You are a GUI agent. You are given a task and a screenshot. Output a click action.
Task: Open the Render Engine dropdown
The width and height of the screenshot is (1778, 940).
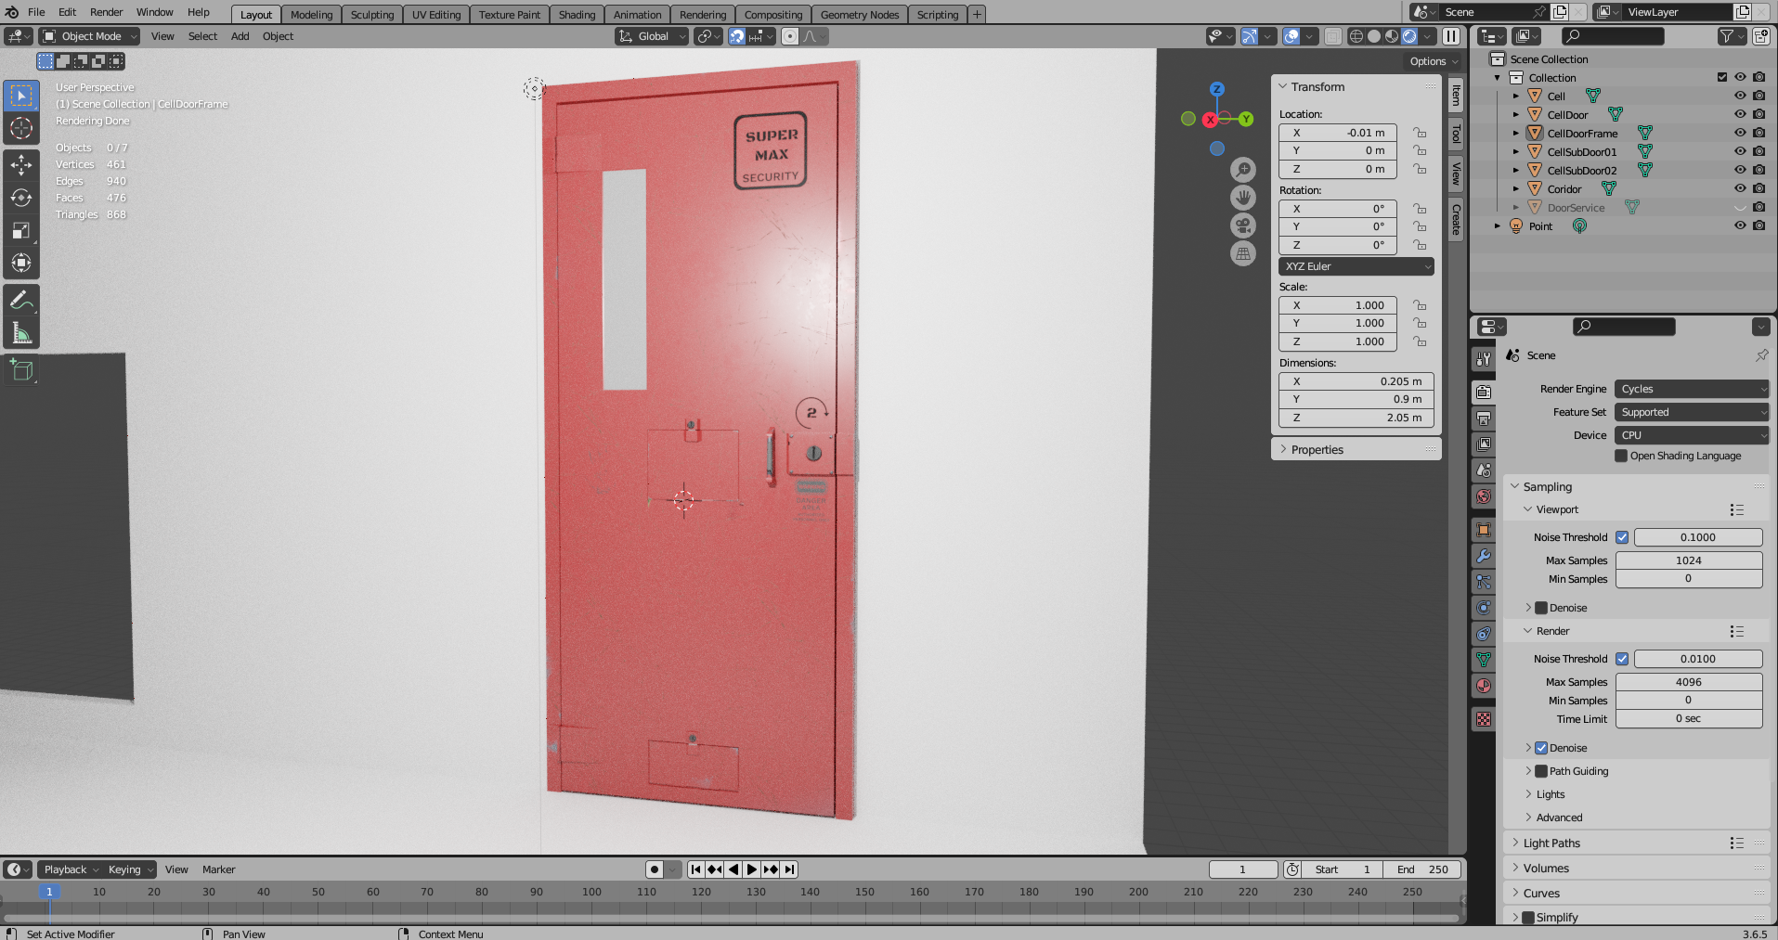[x=1692, y=389]
